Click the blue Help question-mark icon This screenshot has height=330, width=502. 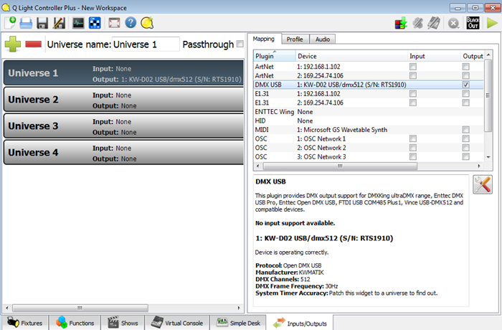[131, 23]
